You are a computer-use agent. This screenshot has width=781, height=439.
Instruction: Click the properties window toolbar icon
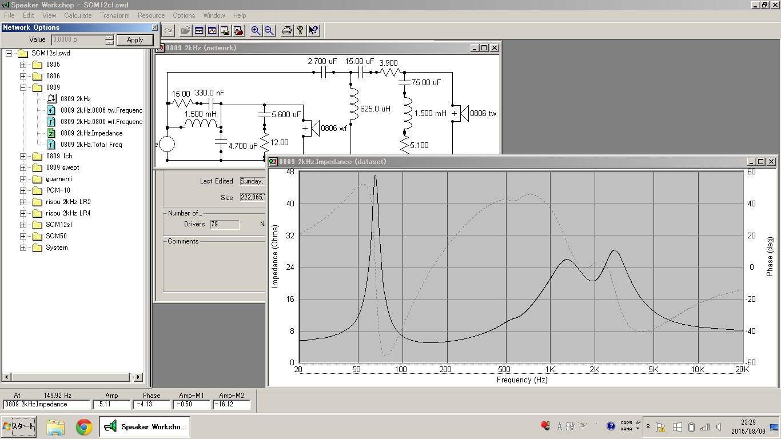coord(199,31)
